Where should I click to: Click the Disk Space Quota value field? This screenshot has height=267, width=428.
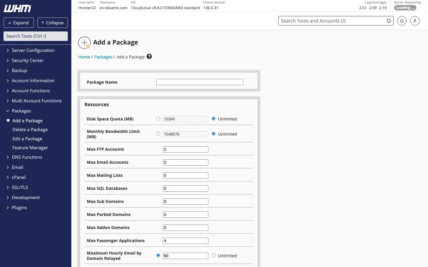click(185, 119)
